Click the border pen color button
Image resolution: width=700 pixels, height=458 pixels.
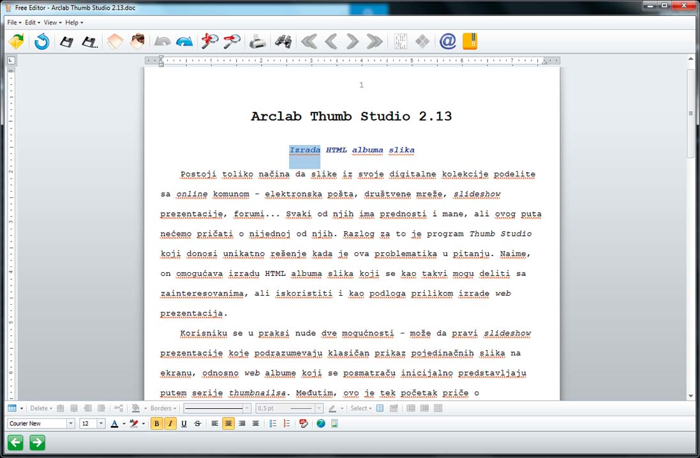pos(332,408)
